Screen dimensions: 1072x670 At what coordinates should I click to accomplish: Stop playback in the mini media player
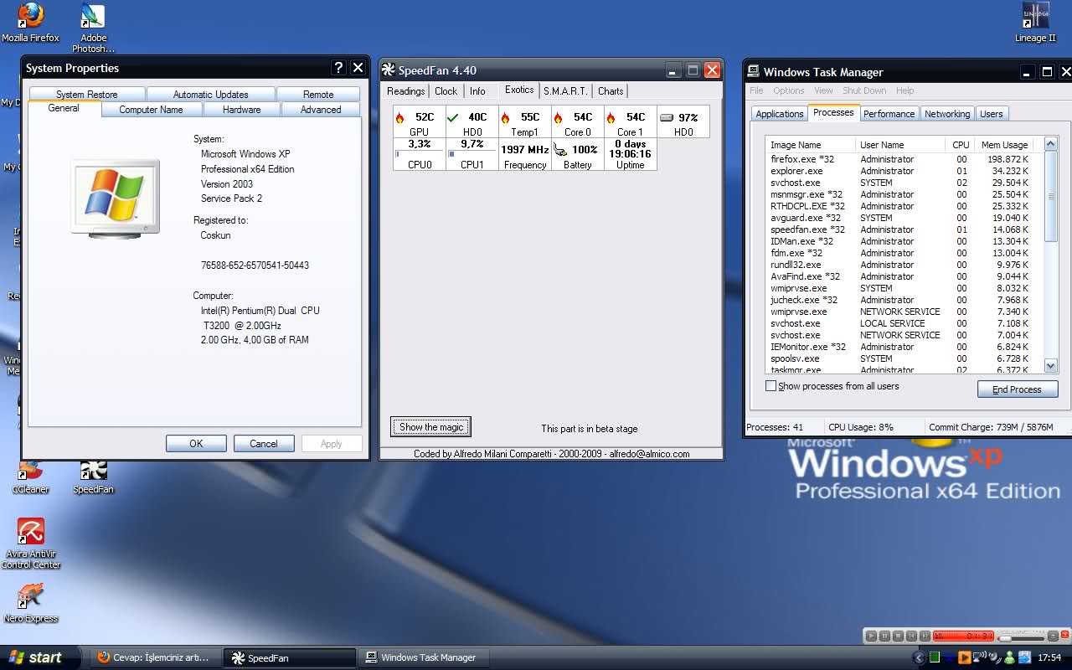click(x=898, y=636)
